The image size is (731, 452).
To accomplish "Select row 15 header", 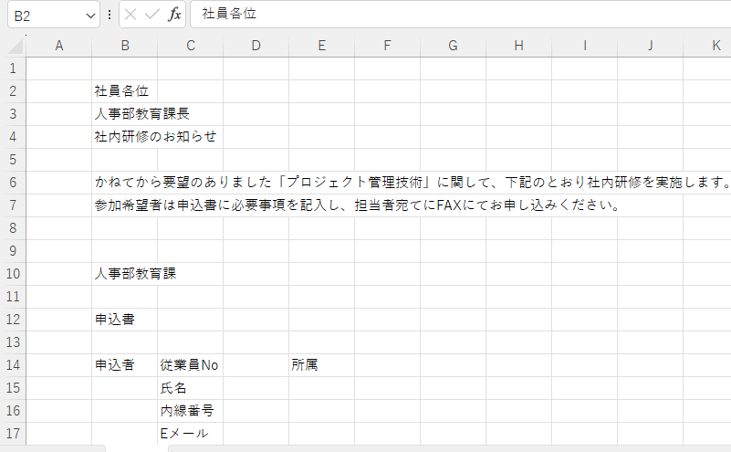I will (13, 388).
